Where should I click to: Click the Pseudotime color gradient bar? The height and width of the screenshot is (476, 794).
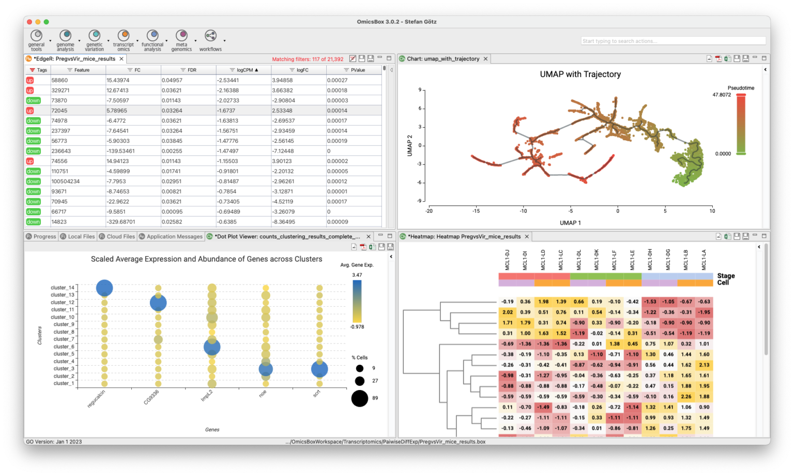(741, 123)
